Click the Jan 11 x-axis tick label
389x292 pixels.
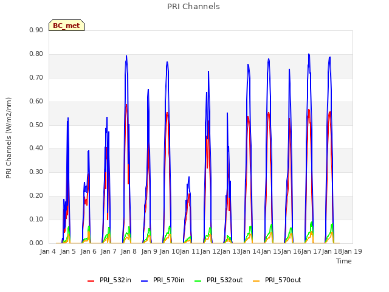click(190, 251)
